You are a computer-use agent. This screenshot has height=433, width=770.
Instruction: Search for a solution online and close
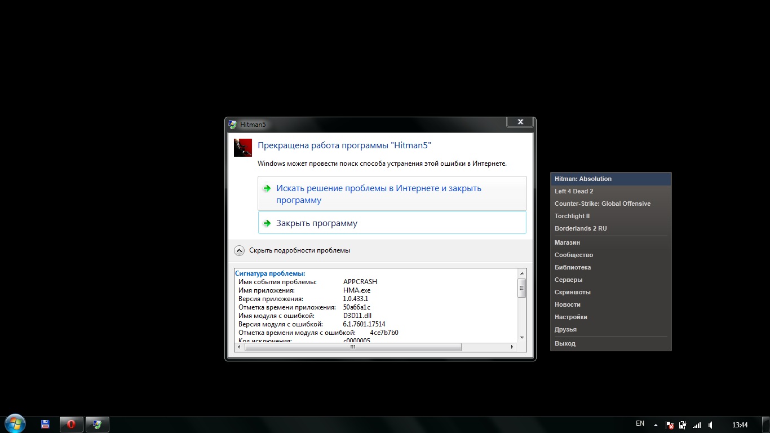[392, 194]
